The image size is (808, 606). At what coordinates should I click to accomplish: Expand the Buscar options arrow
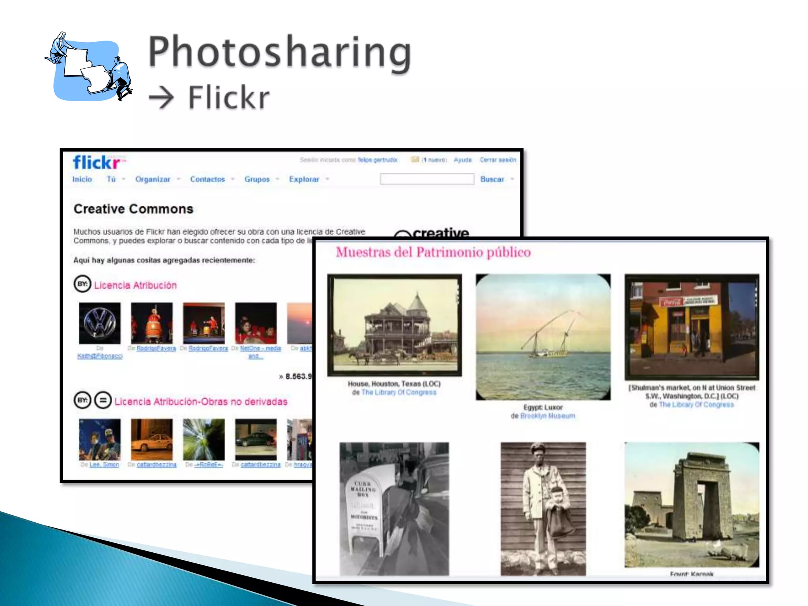click(512, 179)
